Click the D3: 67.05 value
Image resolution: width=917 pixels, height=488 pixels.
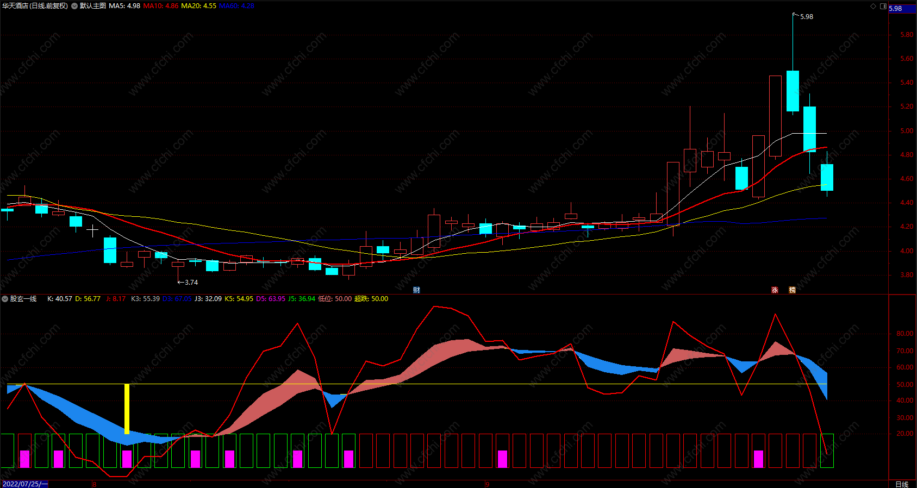pos(177,299)
